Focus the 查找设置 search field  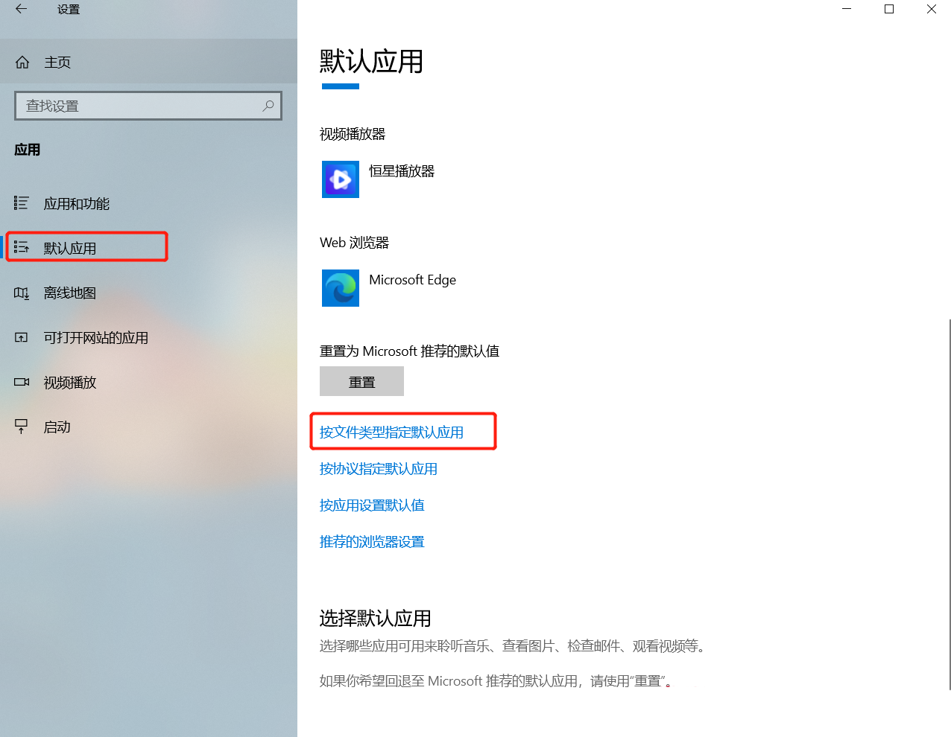[x=148, y=106]
